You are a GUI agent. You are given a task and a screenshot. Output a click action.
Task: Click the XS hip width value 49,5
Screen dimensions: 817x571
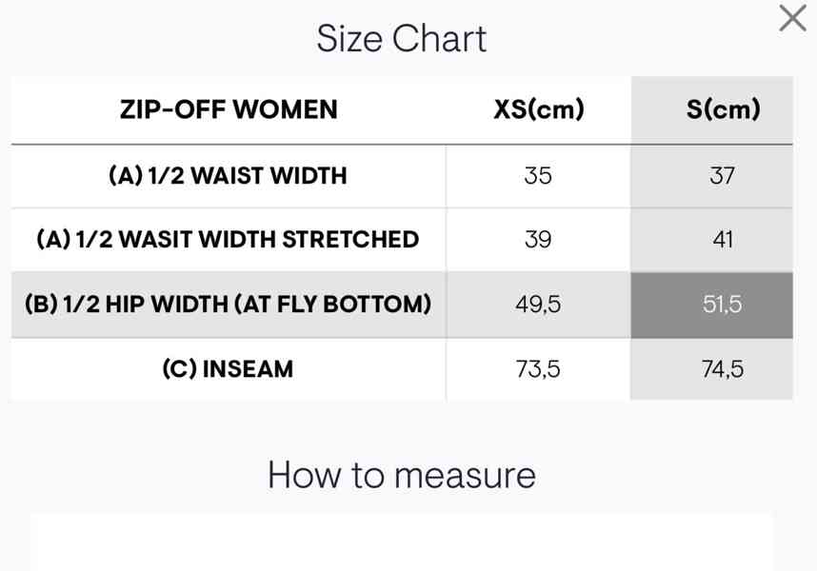(x=538, y=305)
